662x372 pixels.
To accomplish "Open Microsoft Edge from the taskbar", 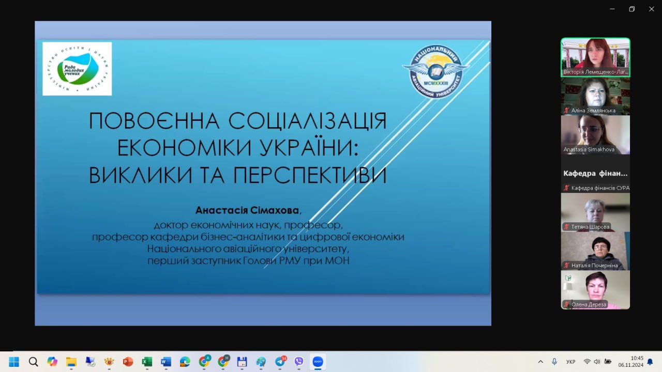I will tap(185, 362).
